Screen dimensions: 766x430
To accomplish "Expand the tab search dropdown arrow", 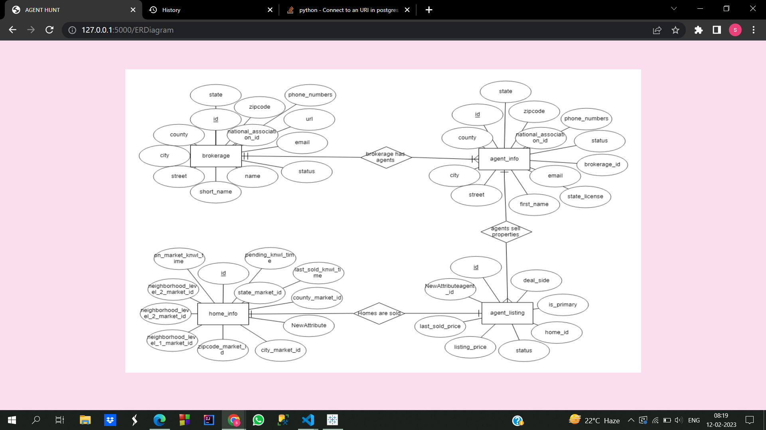I will [674, 9].
